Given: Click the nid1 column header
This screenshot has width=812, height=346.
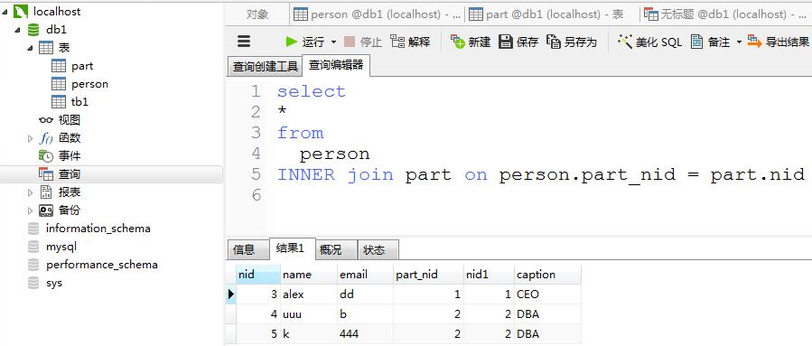Looking at the screenshot, I should click(489, 275).
